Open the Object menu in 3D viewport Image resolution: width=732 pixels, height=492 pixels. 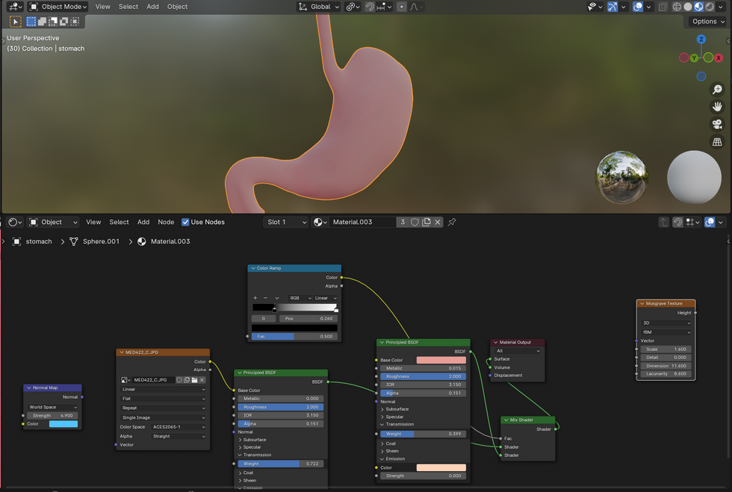point(178,7)
